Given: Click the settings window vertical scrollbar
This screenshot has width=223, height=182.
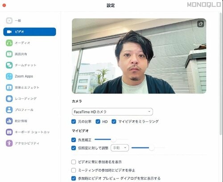Looking at the screenshot, I should tap(221, 74).
